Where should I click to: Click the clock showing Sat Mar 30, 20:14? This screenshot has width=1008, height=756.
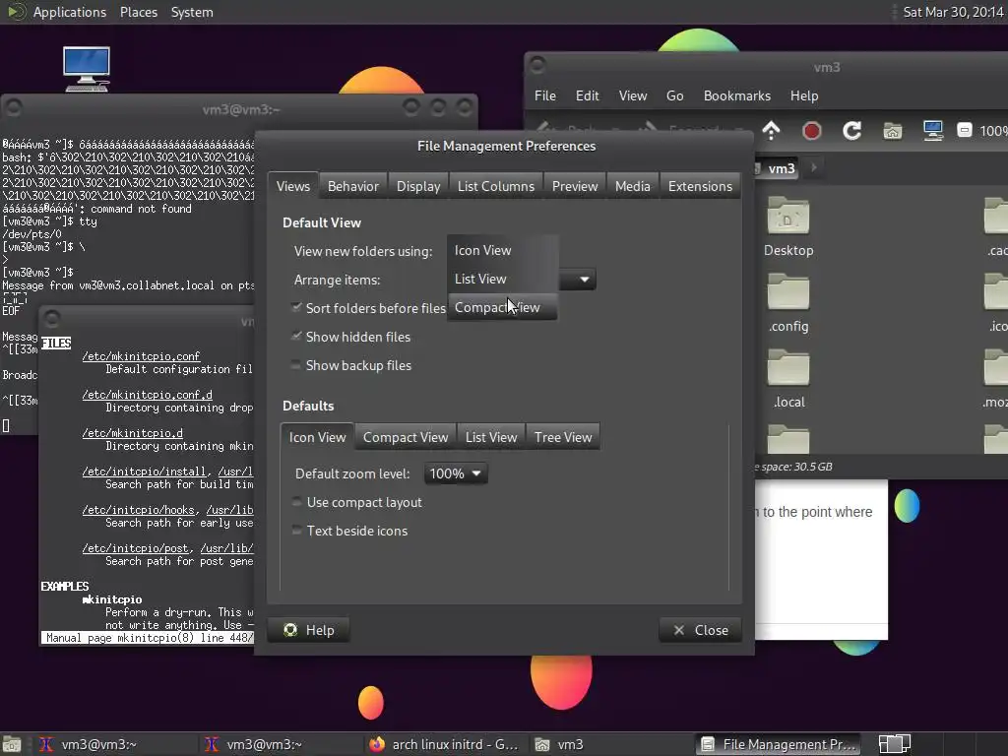coord(953,12)
